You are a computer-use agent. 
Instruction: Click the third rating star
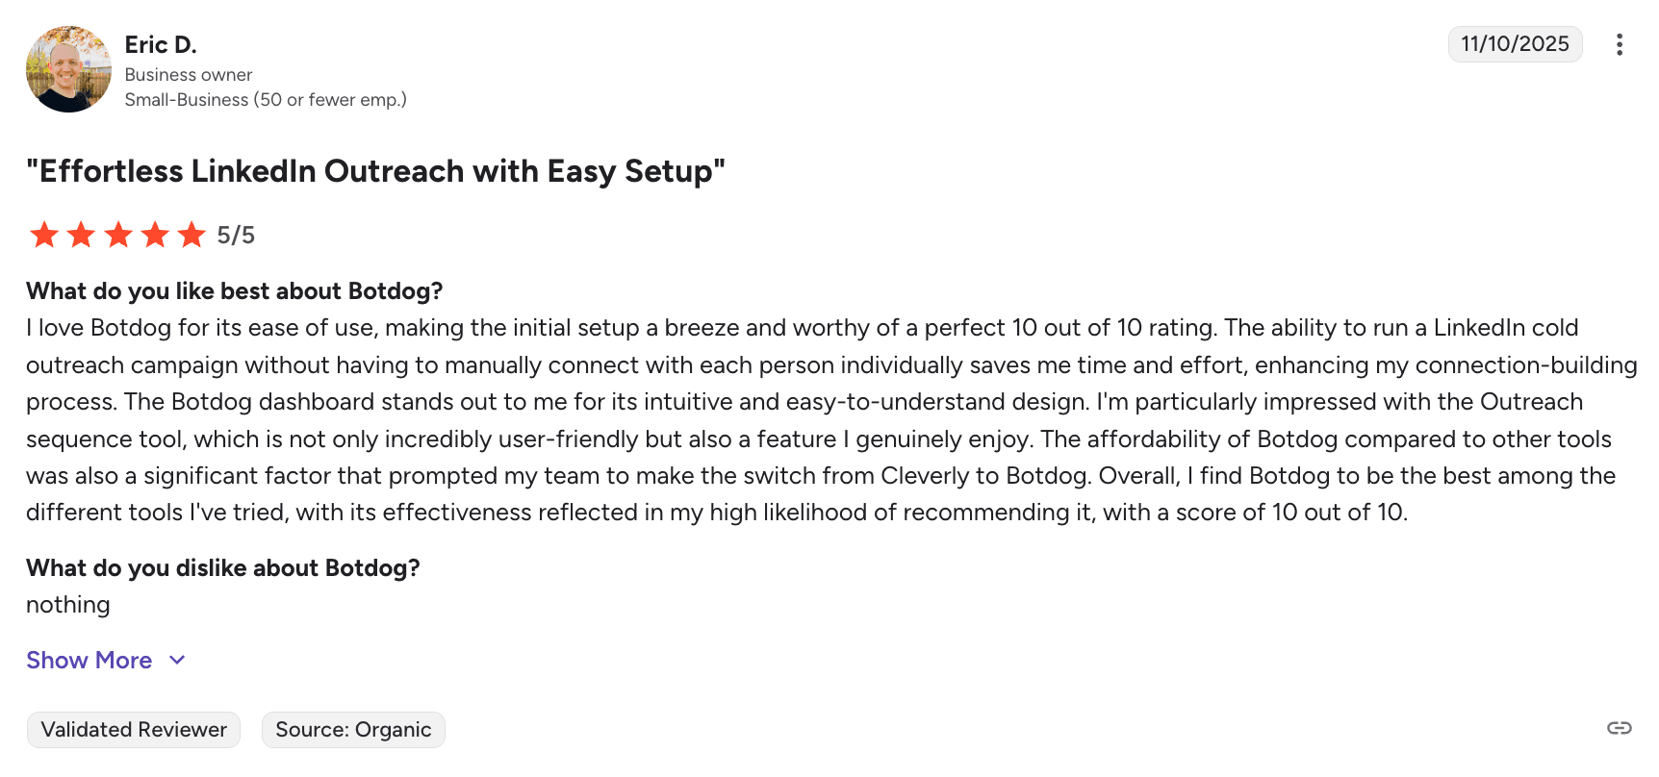coord(118,235)
